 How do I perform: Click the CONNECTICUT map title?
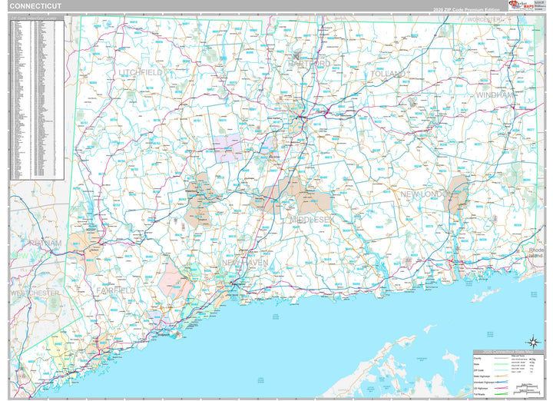(35, 6)
